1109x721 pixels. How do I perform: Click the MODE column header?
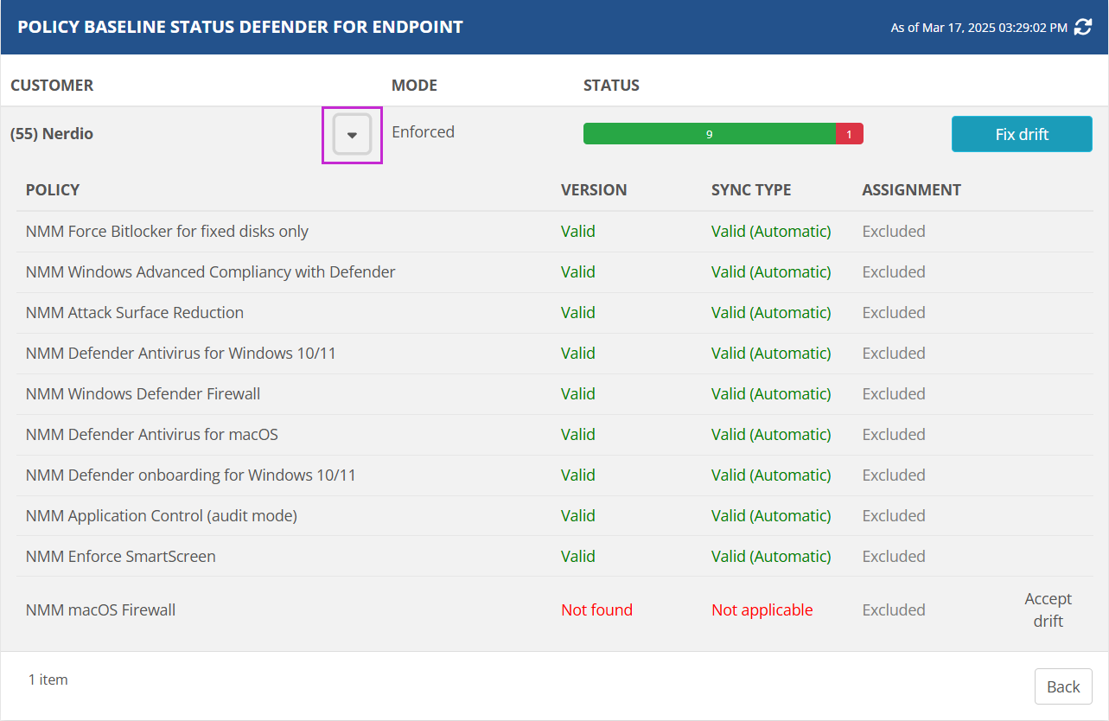coord(414,85)
